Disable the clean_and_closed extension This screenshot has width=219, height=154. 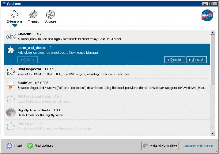175,60
